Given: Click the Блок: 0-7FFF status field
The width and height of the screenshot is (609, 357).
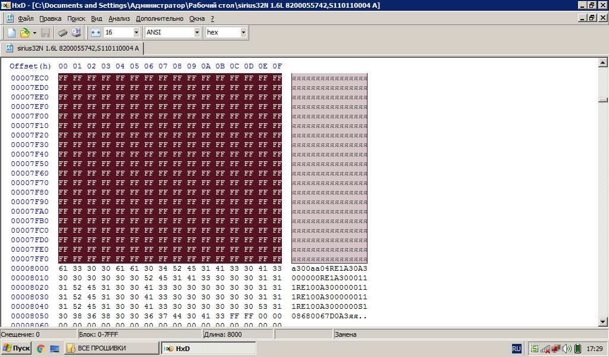Looking at the screenshot, I should point(140,334).
